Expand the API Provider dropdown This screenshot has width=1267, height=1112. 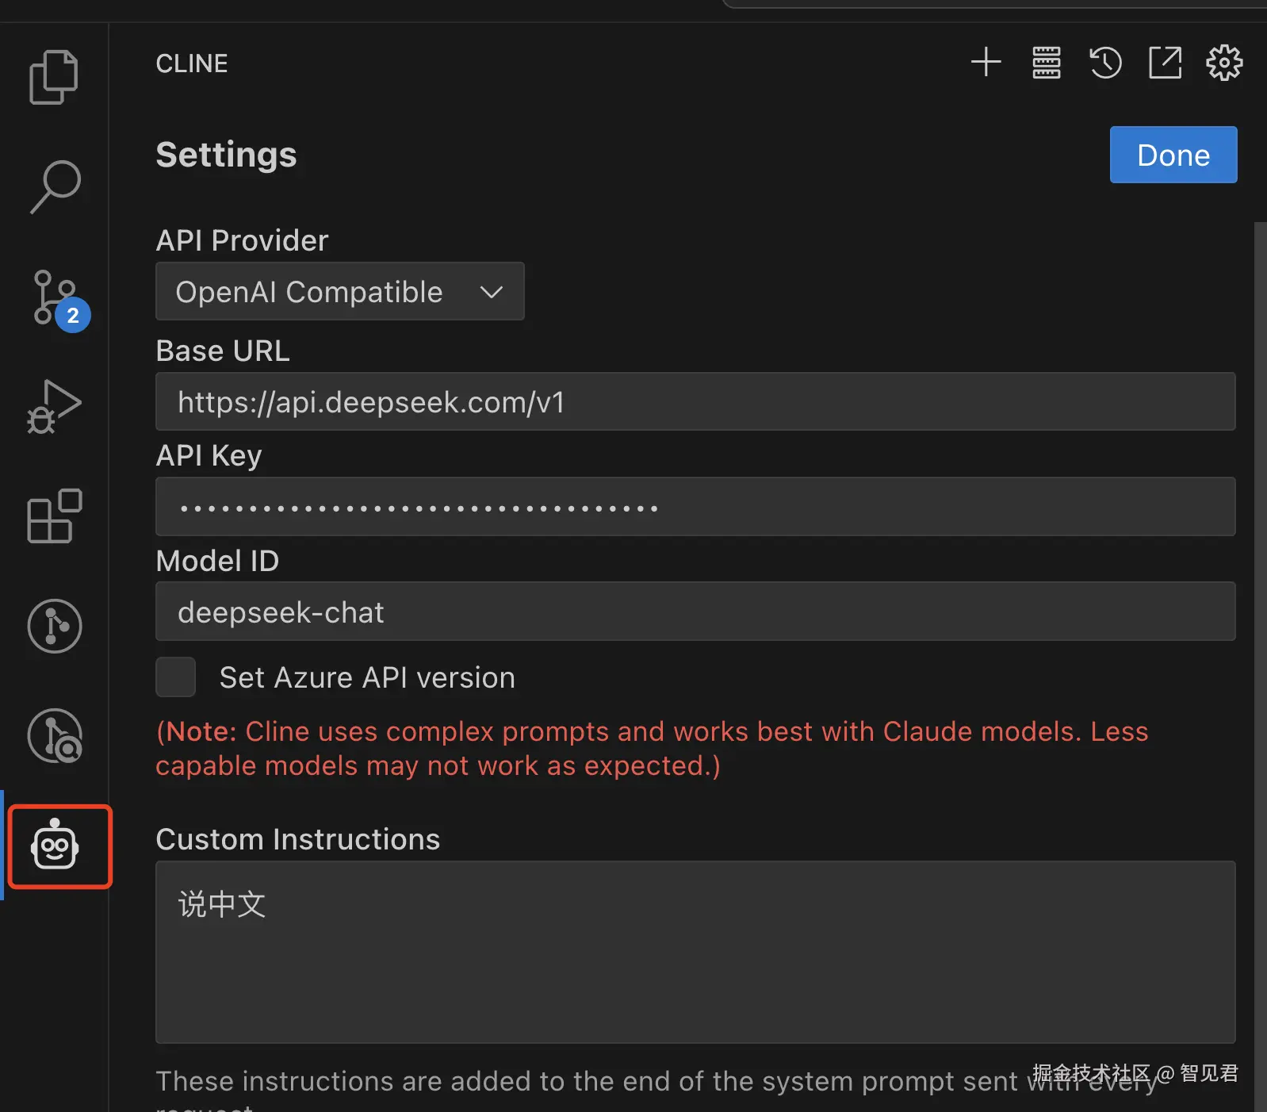[x=339, y=292]
